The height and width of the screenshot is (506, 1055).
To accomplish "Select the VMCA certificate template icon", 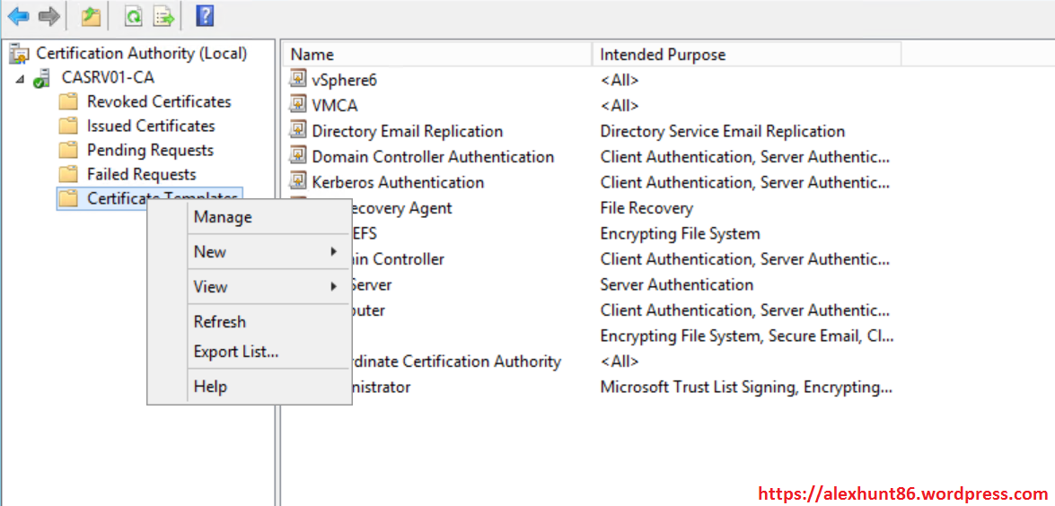I will (x=298, y=105).
